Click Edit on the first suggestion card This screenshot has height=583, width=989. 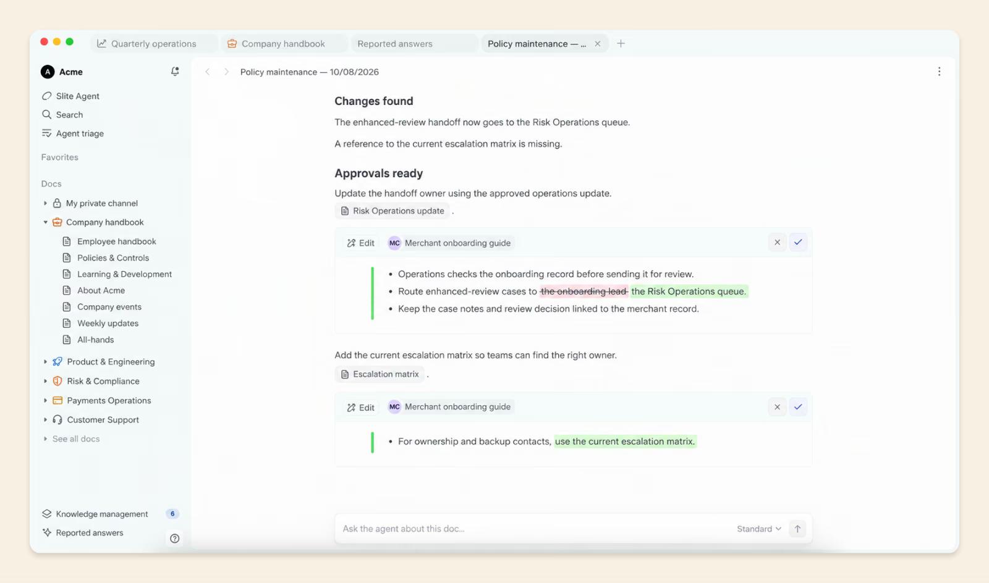pyautogui.click(x=361, y=243)
